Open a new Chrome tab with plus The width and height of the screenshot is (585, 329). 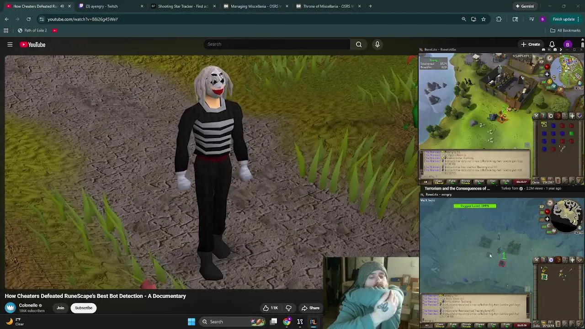370,6
